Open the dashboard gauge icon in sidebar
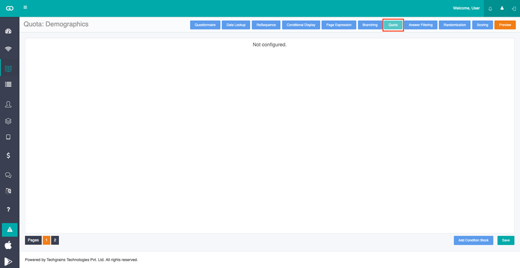This screenshot has width=520, height=268. point(8,32)
